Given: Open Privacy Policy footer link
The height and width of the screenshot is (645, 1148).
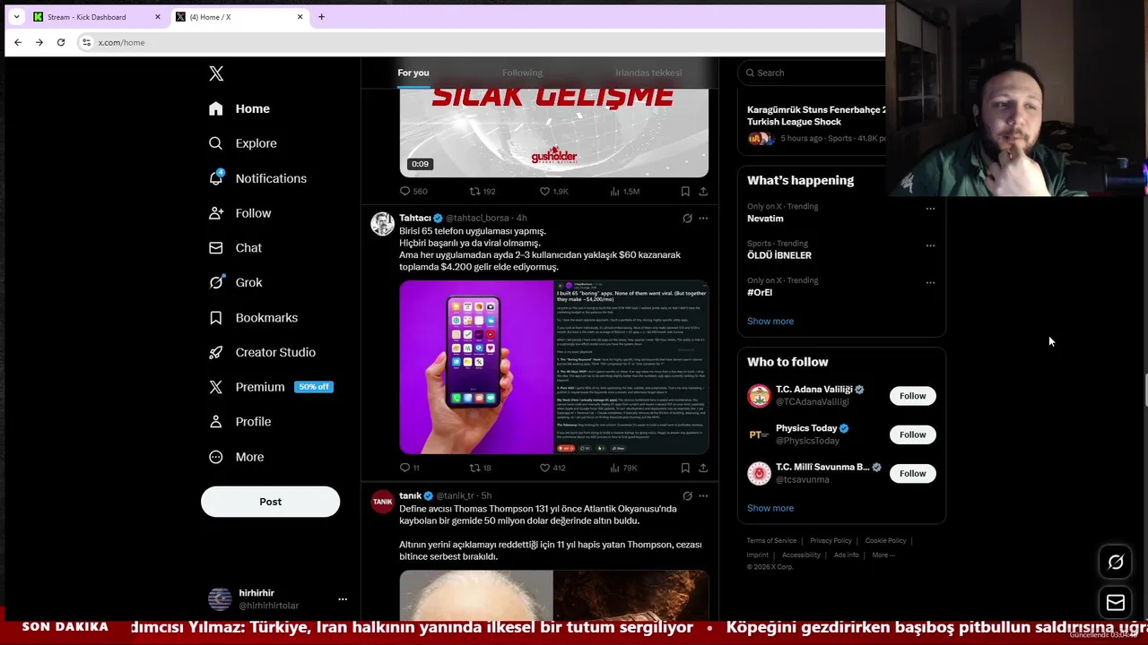Looking at the screenshot, I should [831, 540].
